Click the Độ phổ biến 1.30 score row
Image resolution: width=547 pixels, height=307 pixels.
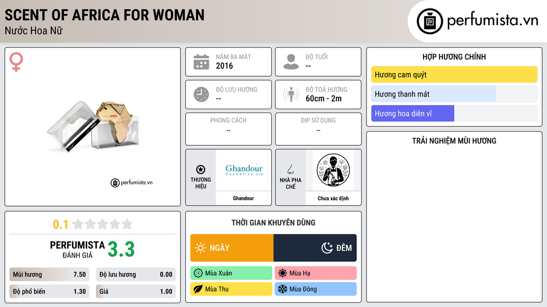(49, 292)
